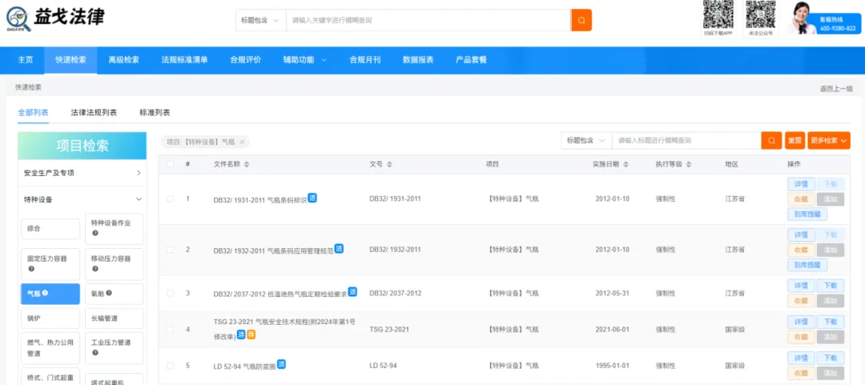Select the 全部列表 tab

[33, 113]
